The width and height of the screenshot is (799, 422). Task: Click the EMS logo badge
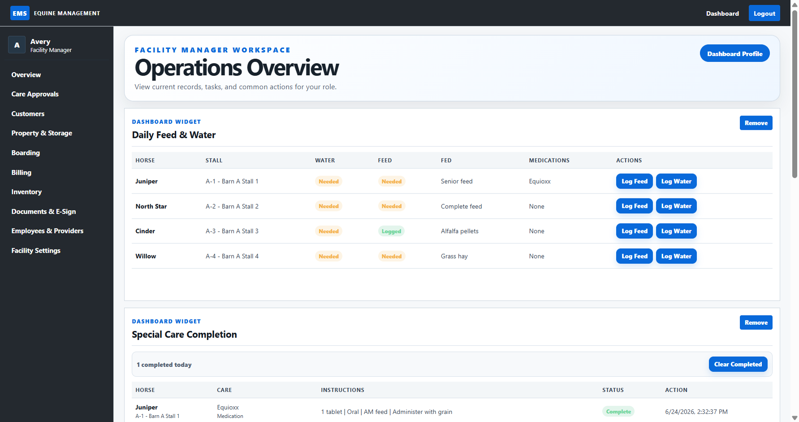[20, 13]
